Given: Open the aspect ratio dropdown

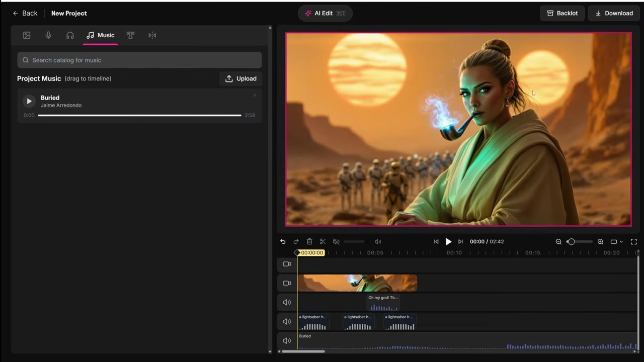Looking at the screenshot, I should pyautogui.click(x=616, y=241).
